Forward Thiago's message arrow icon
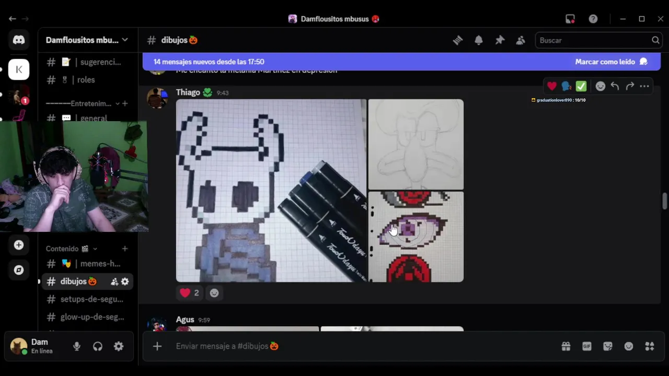This screenshot has width=669, height=376. (x=630, y=86)
